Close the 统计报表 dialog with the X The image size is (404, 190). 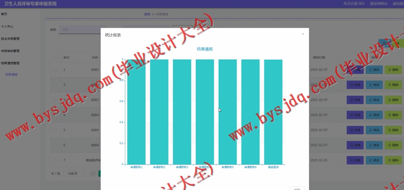point(302,34)
